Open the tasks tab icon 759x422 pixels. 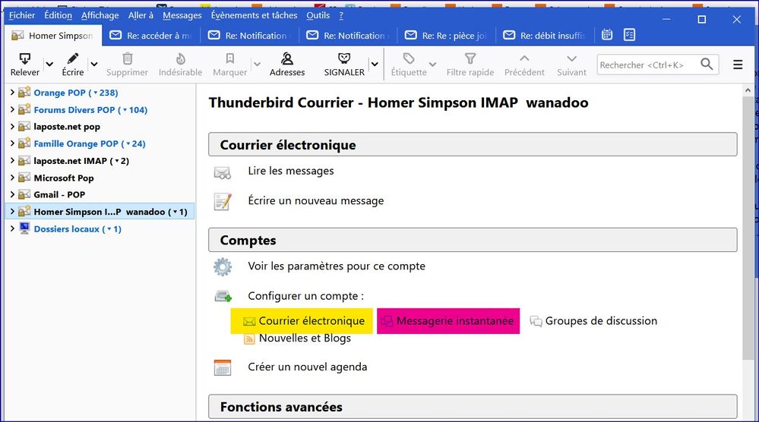629,35
